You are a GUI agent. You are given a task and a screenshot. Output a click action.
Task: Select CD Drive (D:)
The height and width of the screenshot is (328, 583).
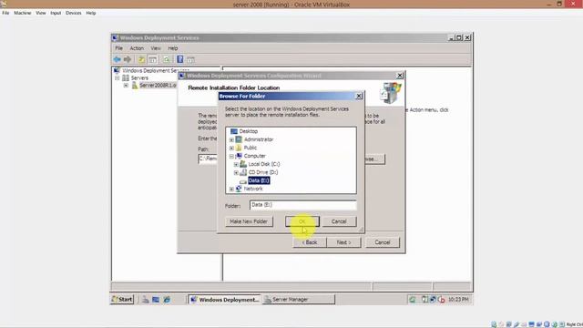tap(263, 172)
